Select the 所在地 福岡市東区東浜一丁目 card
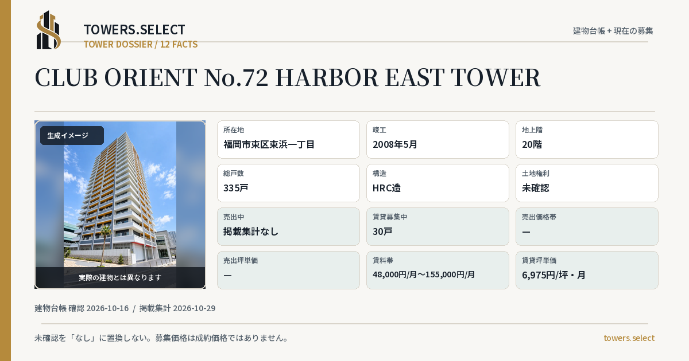The width and height of the screenshot is (689, 361). (288, 139)
